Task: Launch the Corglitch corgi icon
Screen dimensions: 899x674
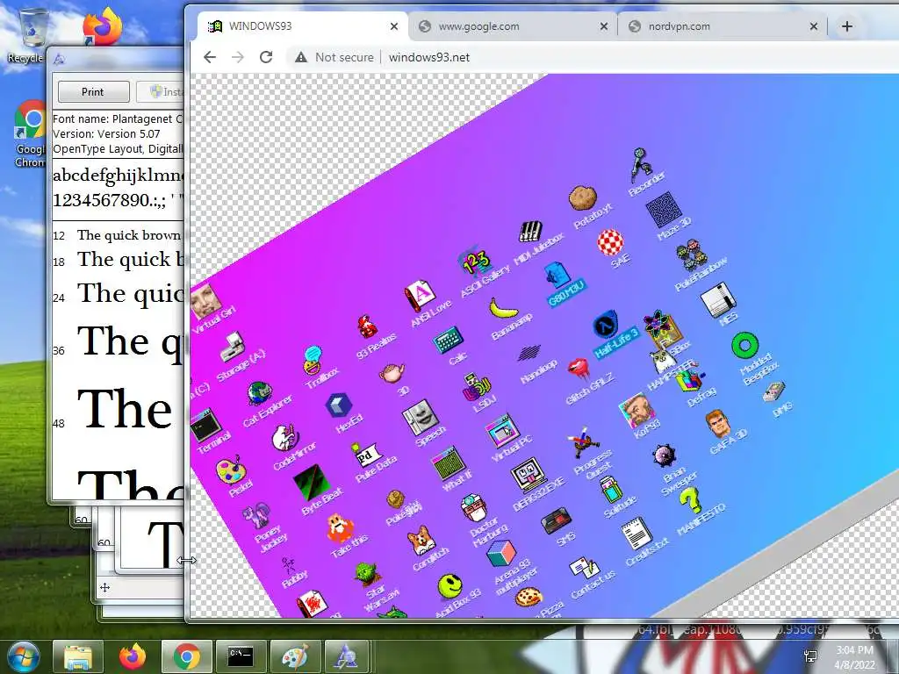Action: coord(422,540)
